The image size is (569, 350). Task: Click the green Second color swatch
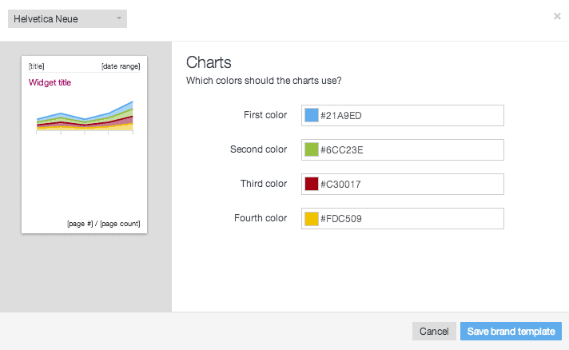pos(312,149)
